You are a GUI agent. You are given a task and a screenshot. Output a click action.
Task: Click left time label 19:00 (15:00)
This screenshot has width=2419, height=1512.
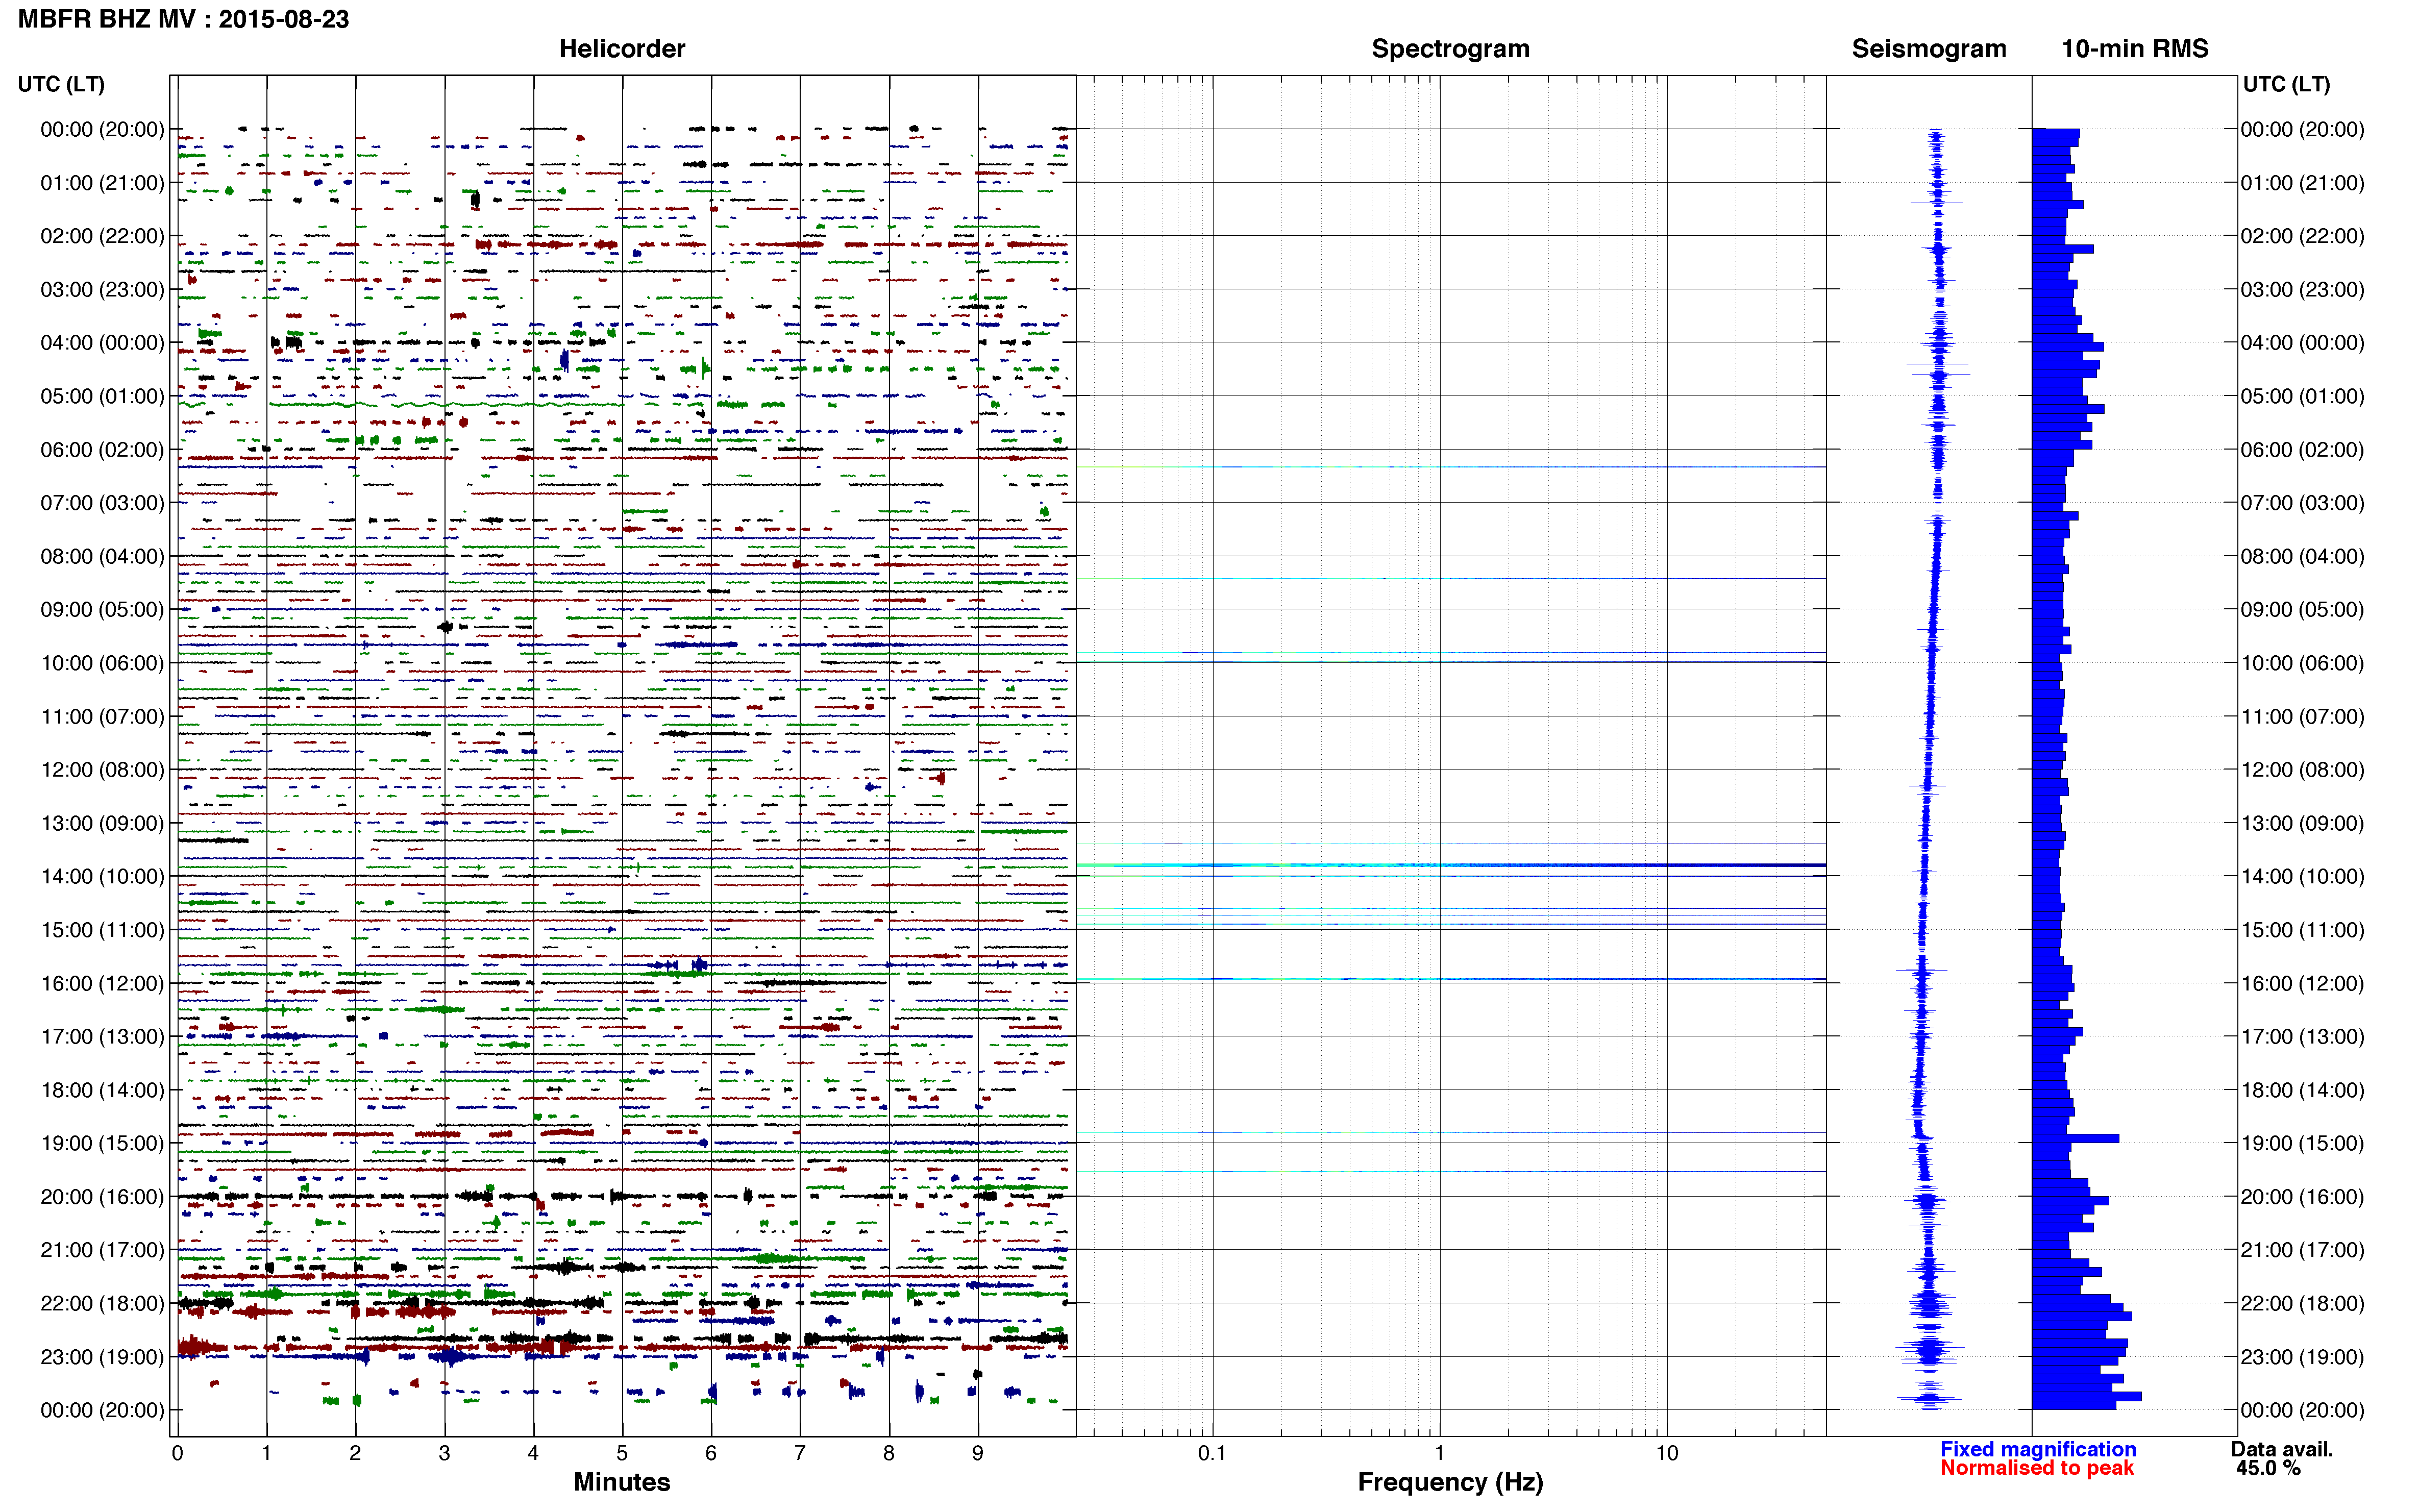102,1143
